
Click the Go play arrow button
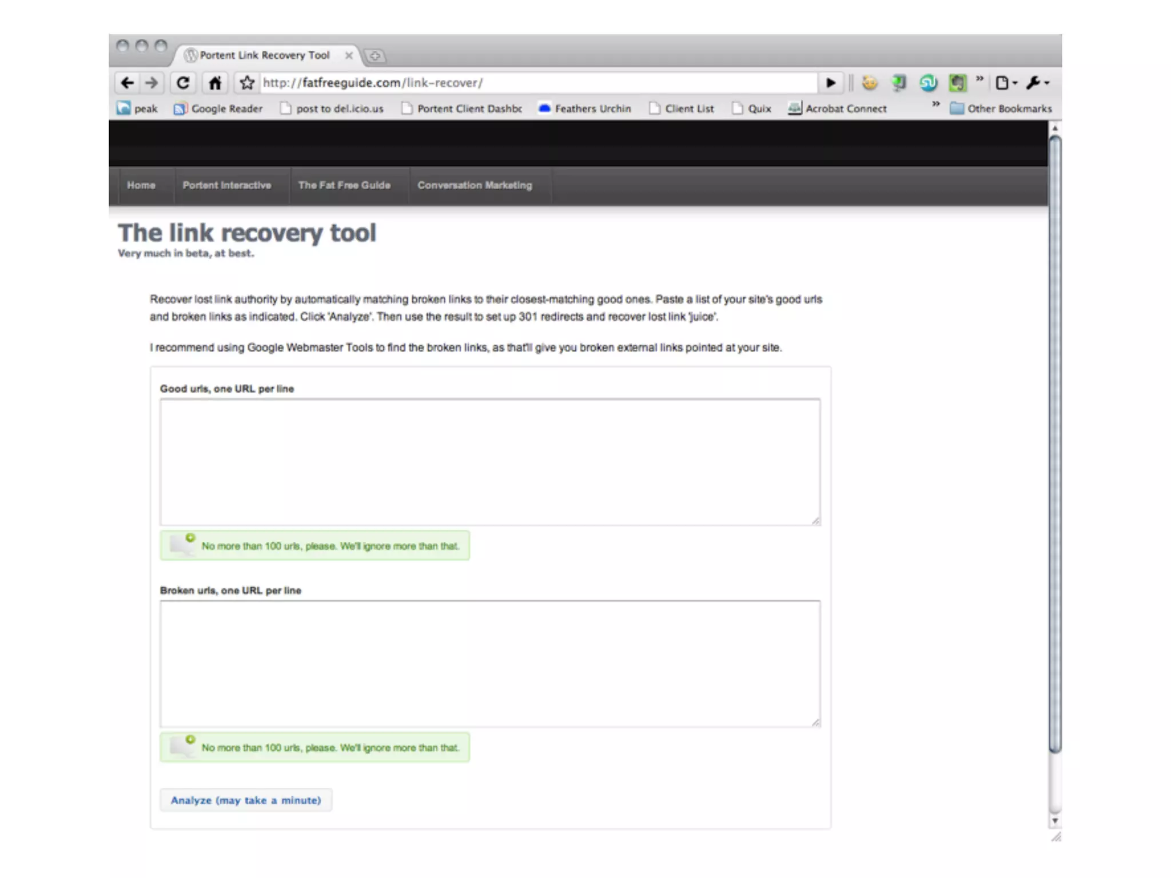pos(831,83)
